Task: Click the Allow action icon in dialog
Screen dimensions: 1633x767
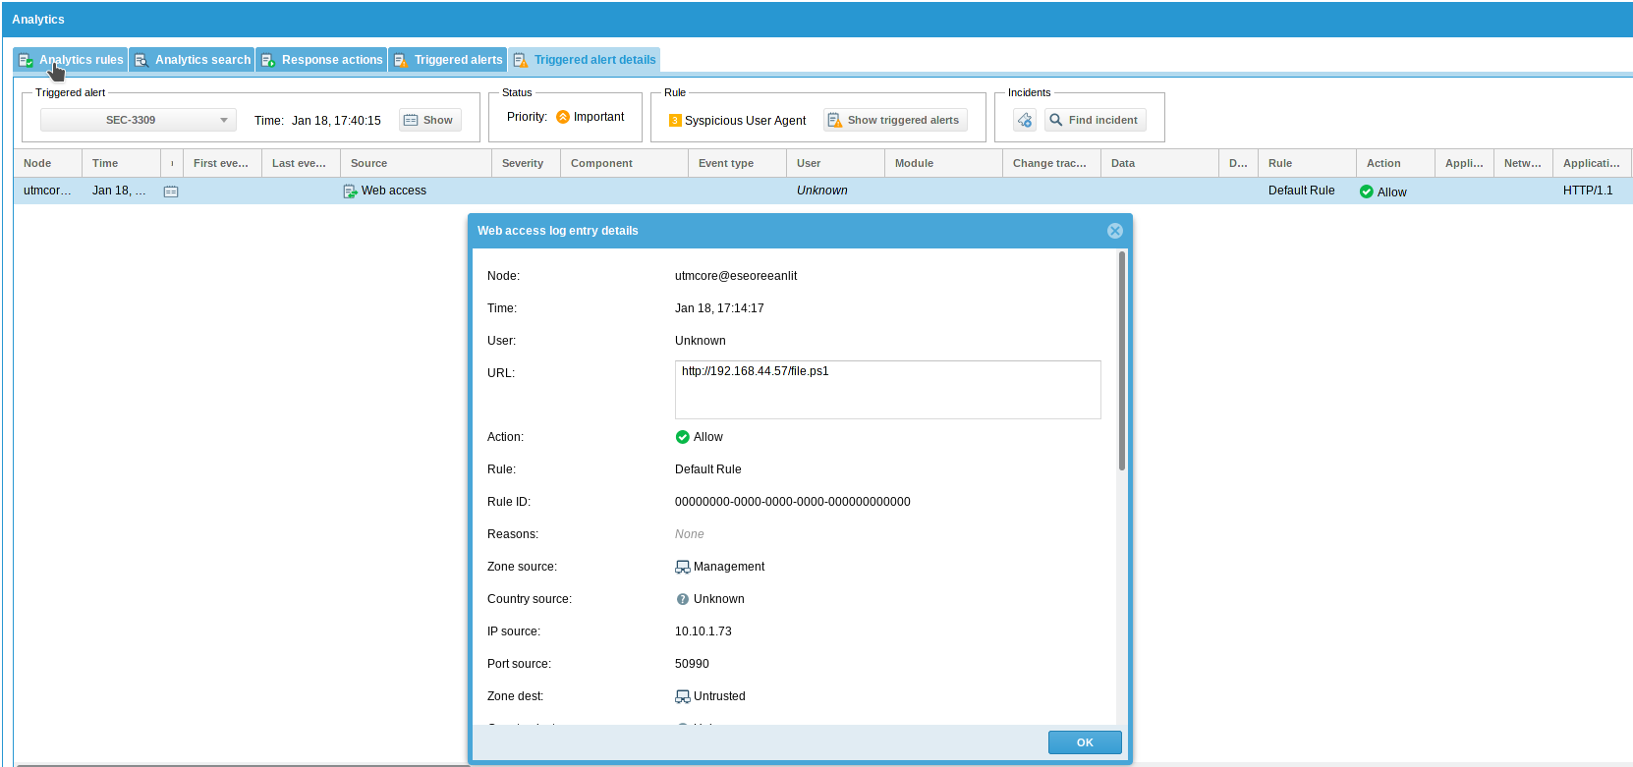Action: point(682,437)
